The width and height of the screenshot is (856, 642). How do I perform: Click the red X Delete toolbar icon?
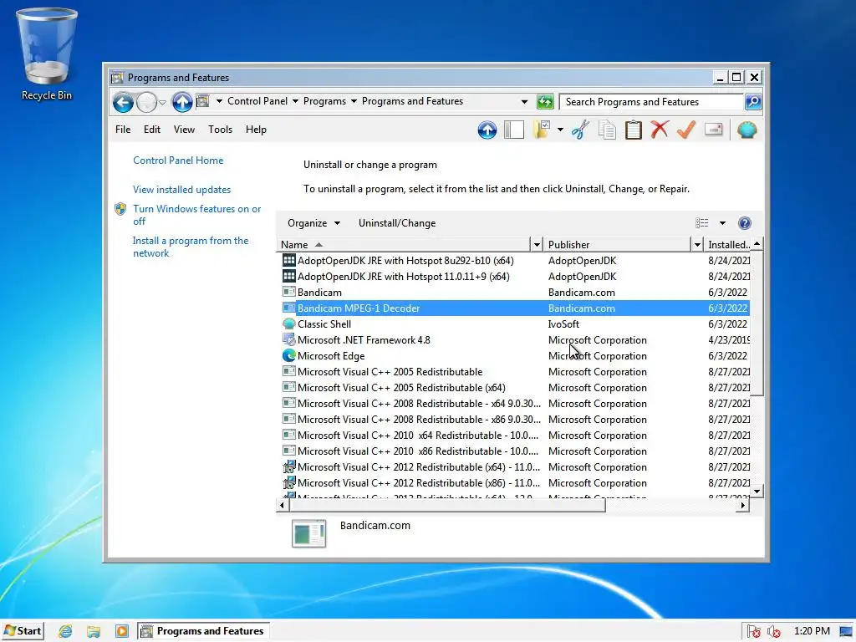[x=660, y=130]
